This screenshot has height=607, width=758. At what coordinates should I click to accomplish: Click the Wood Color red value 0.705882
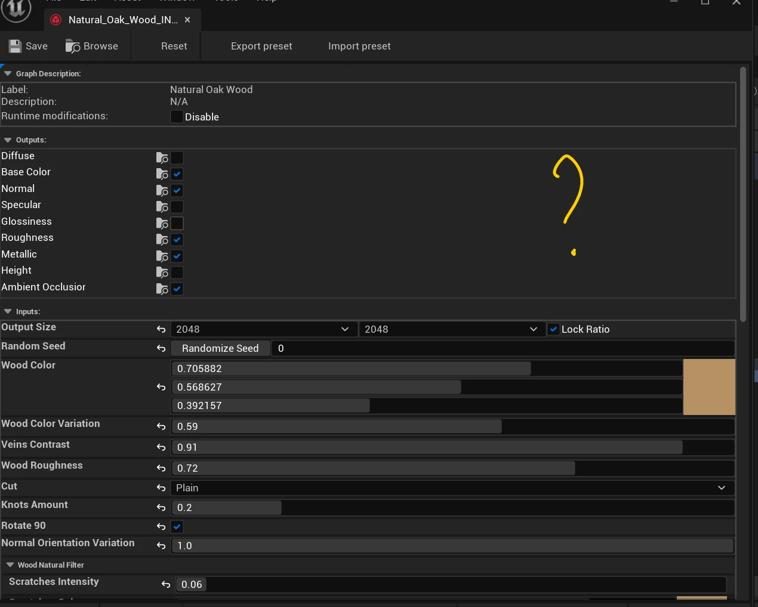[x=427, y=368]
